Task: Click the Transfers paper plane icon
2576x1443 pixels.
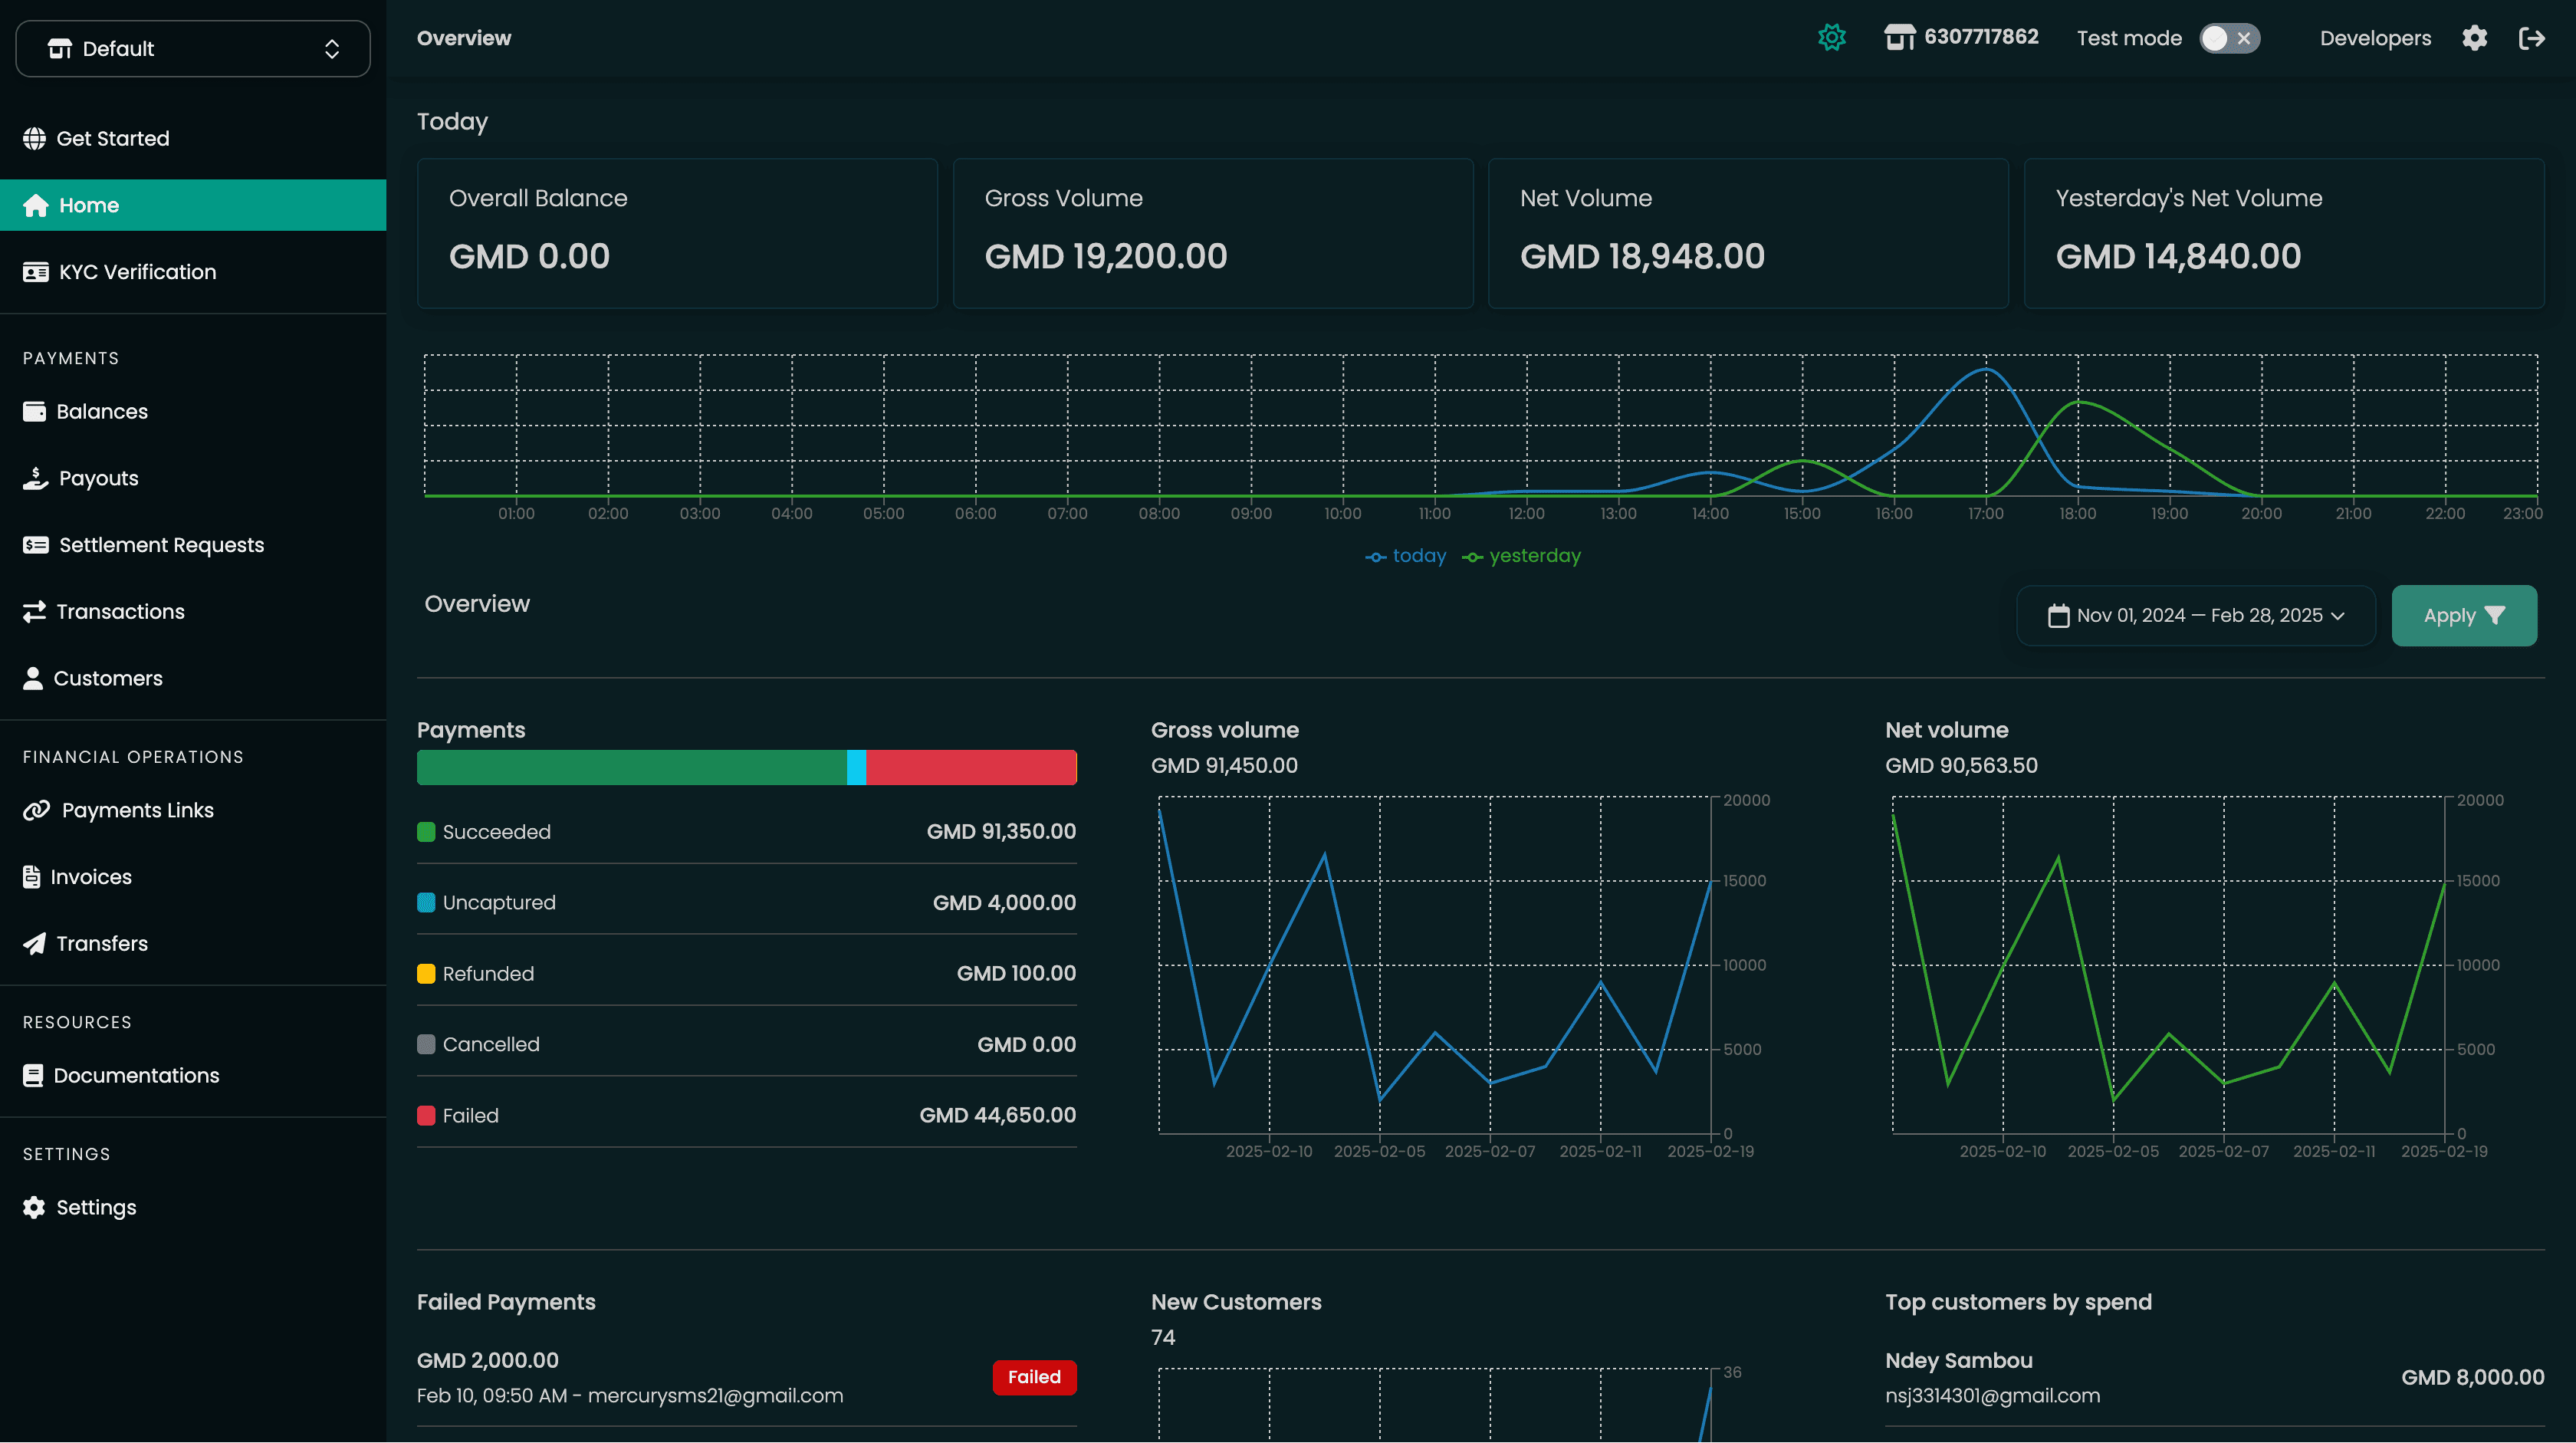Action: tap(34, 943)
